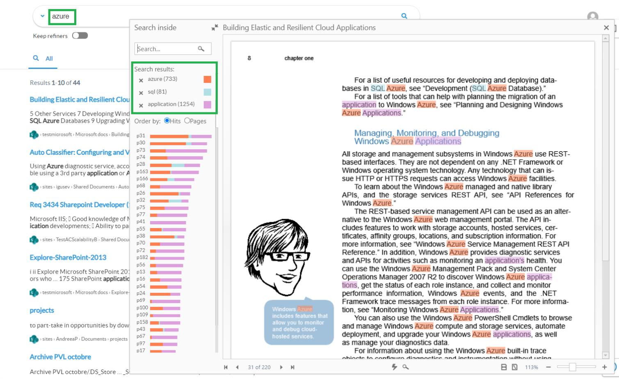Screen dimensions: 619x379
Task: Click the azure orange color swatch
Action: point(208,80)
